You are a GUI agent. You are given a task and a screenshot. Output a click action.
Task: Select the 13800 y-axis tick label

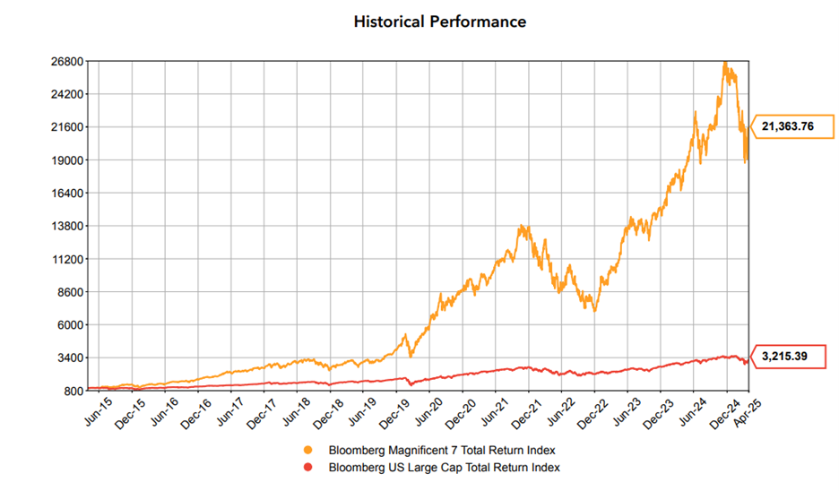(69, 226)
